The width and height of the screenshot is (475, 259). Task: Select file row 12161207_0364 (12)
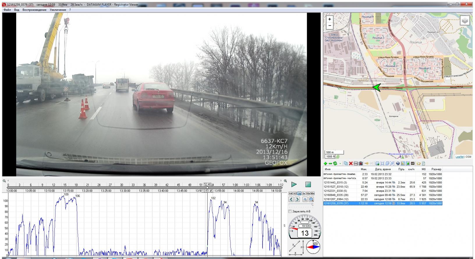(383, 199)
